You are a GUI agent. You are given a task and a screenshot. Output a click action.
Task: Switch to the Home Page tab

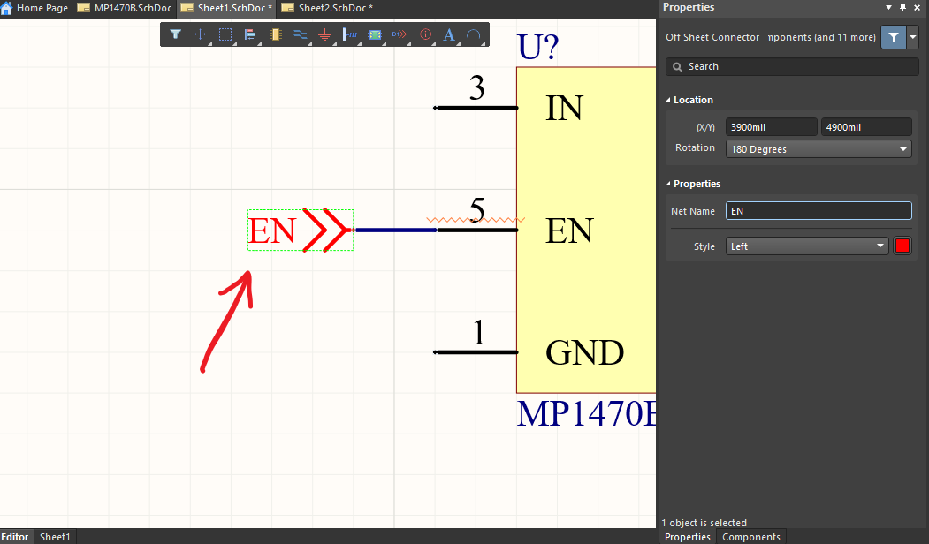pos(35,8)
